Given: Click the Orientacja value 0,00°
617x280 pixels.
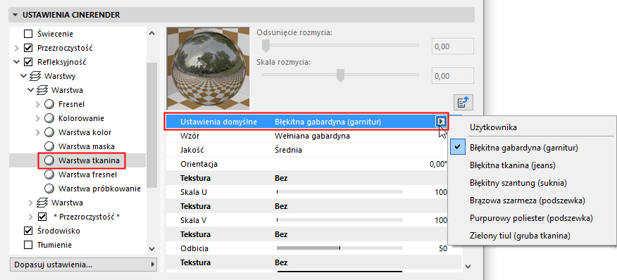Looking at the screenshot, I should click(438, 164).
